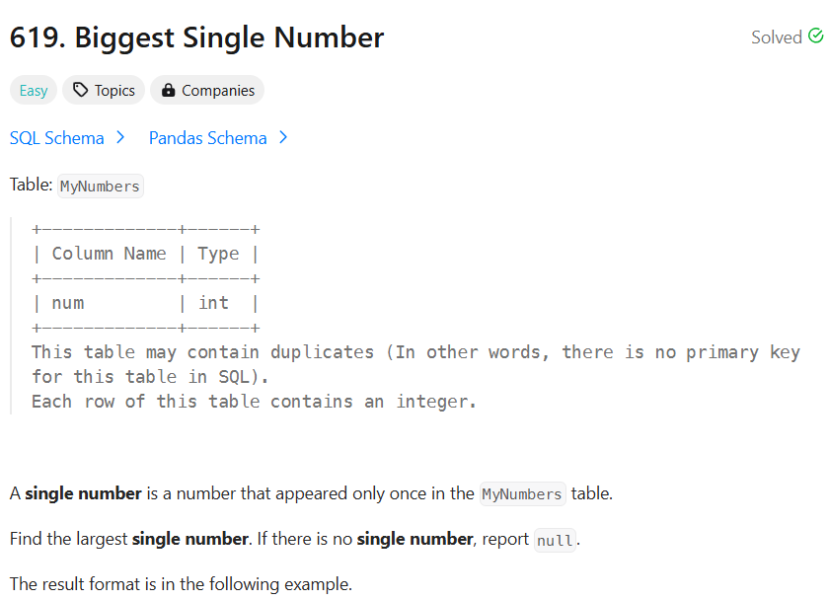Click the tag icon in Topics
This screenshot has height=600, width=828.
click(80, 90)
